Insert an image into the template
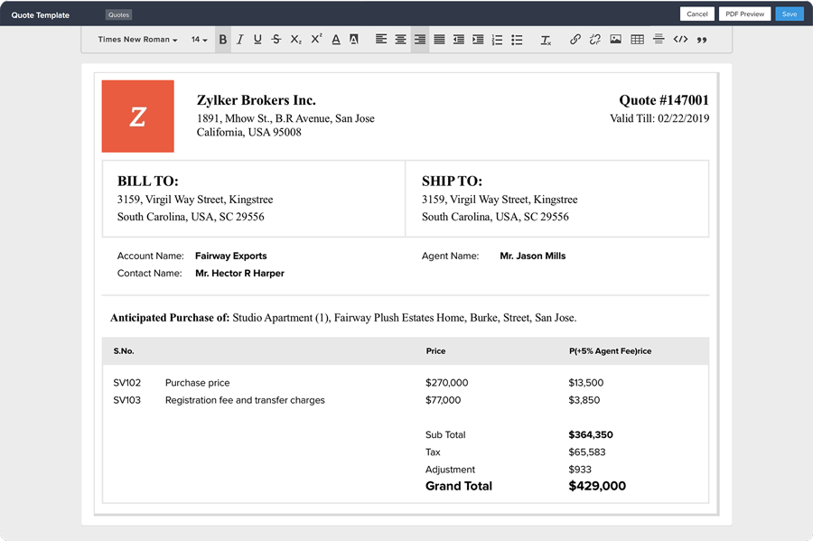 tap(615, 40)
